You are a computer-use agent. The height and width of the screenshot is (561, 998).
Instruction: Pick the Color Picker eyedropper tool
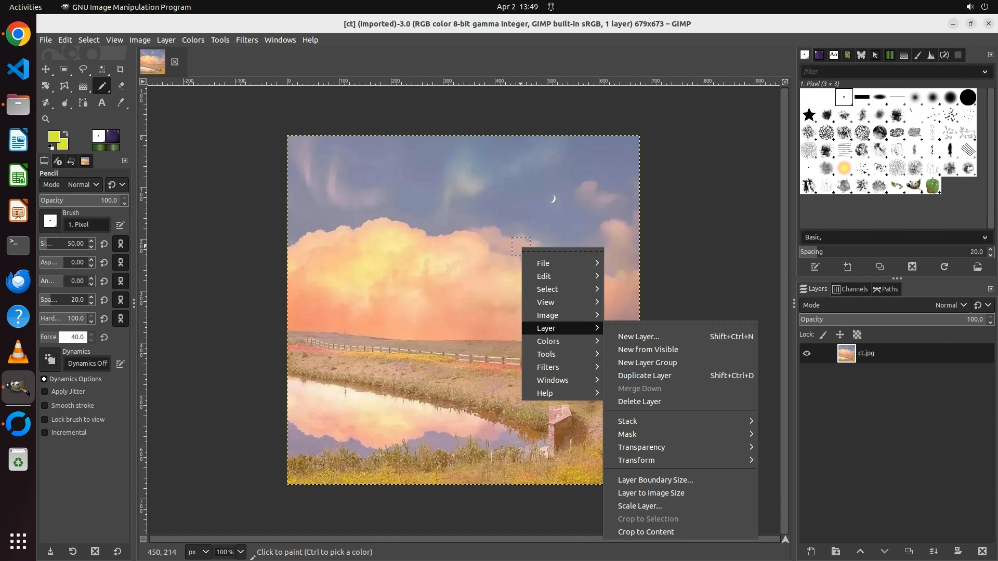[121, 102]
